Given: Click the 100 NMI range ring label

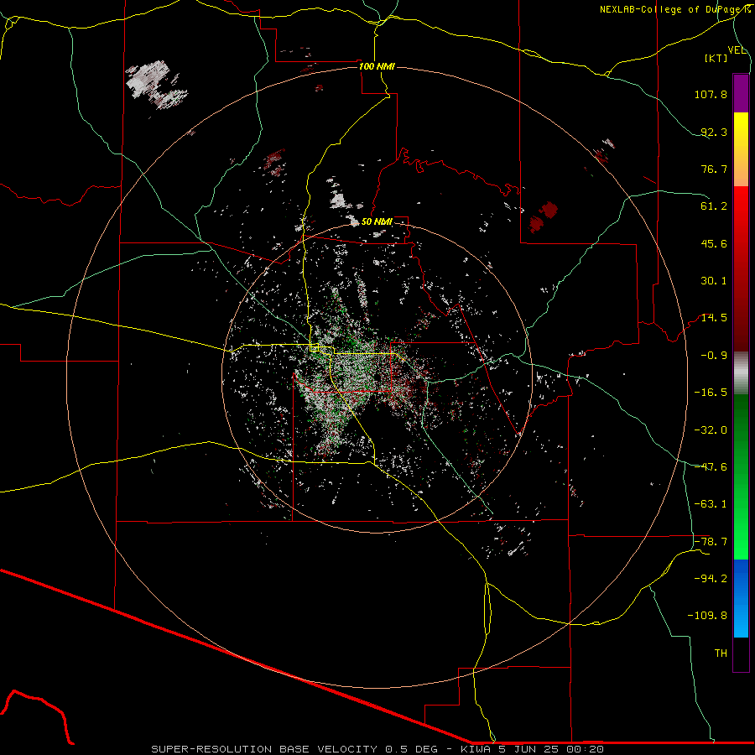Looking at the screenshot, I should tap(377, 66).
